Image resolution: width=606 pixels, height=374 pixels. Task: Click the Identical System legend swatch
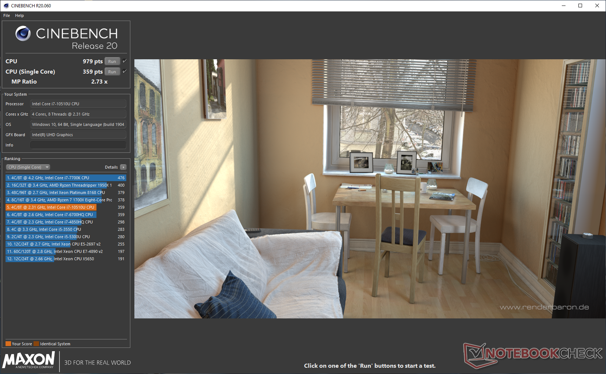pos(36,344)
